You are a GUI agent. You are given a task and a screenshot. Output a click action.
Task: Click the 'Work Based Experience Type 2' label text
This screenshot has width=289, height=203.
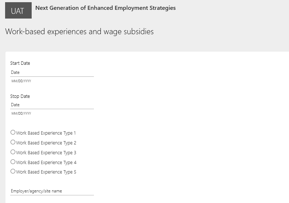coord(46,143)
